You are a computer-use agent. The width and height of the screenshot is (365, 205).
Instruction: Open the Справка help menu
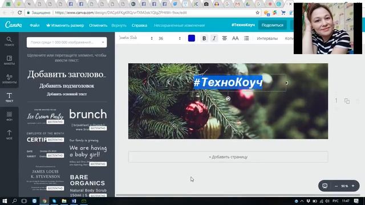139,25
